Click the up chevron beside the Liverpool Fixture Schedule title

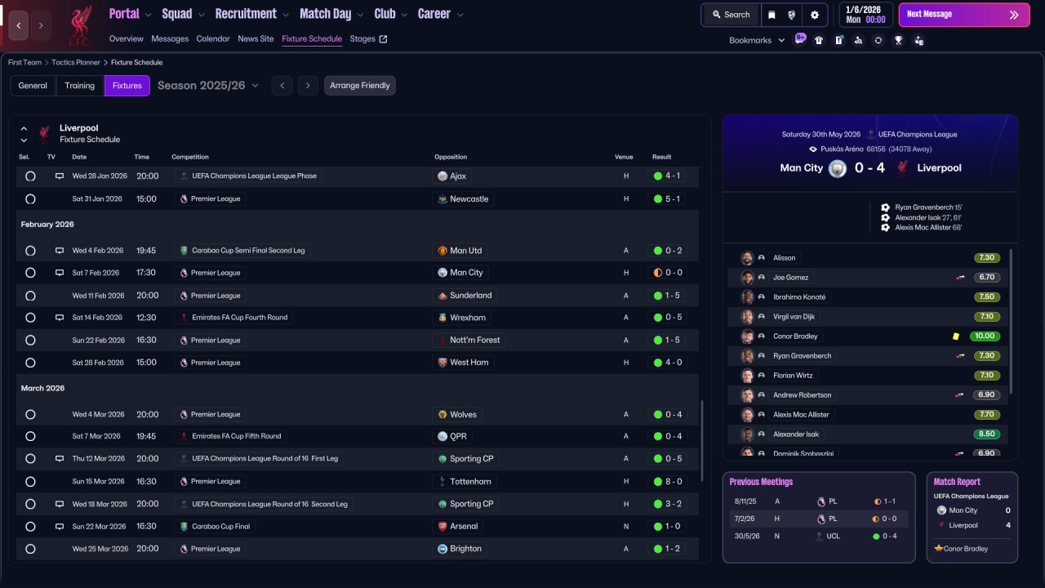click(24, 128)
